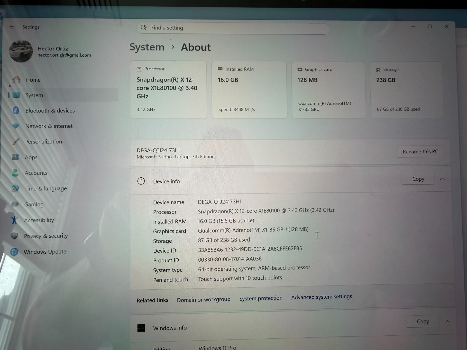Click "87 GB of 238 GB used" in Device info
Viewport: 467px width, 350px height.
coord(224,240)
